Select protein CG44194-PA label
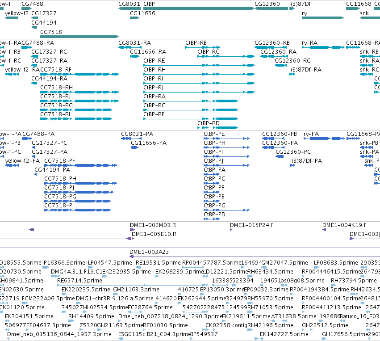380x341 pixels. pos(52,170)
